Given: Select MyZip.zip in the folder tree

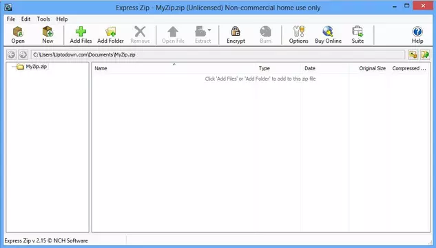Looking at the screenshot, I should (x=36, y=66).
